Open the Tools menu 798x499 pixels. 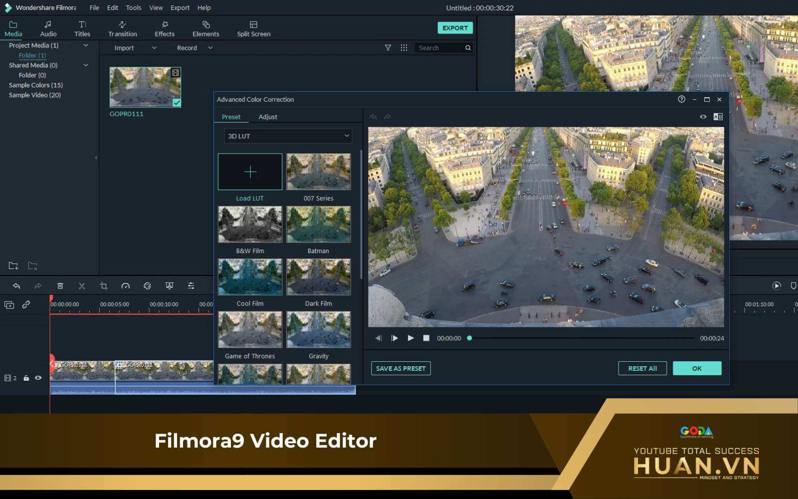pyautogui.click(x=133, y=7)
